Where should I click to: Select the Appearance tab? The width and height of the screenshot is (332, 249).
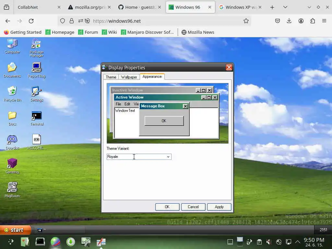152,77
